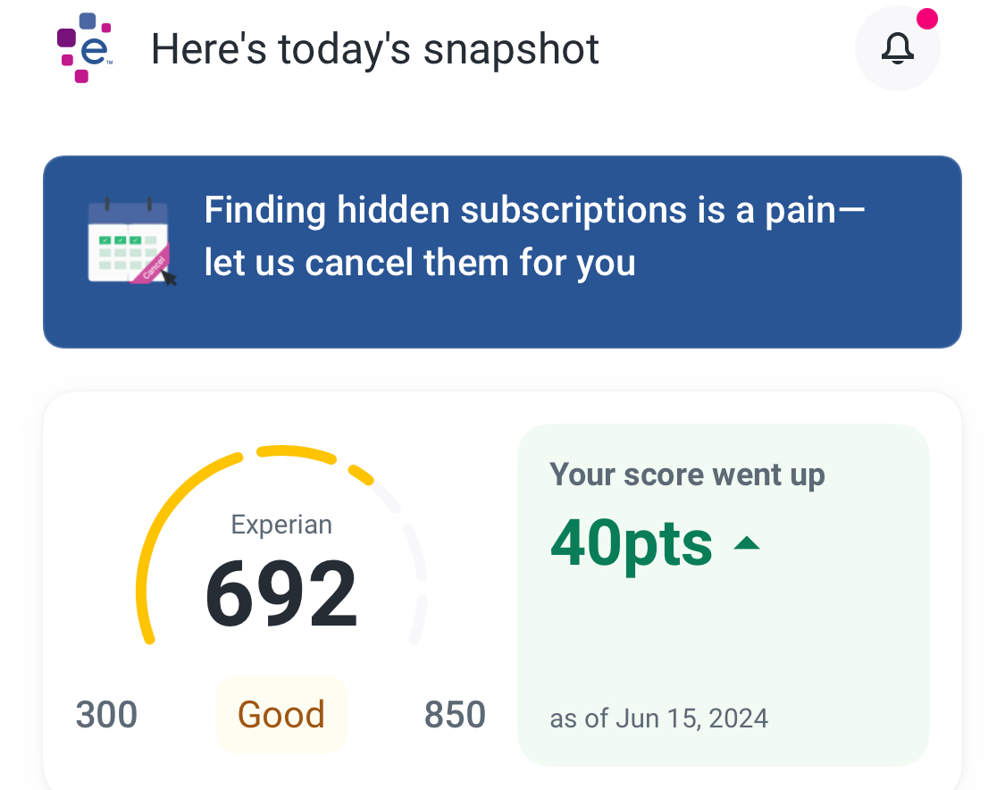This screenshot has width=1005, height=790.
Task: Tap the Experian logo icon
Action: (x=85, y=46)
